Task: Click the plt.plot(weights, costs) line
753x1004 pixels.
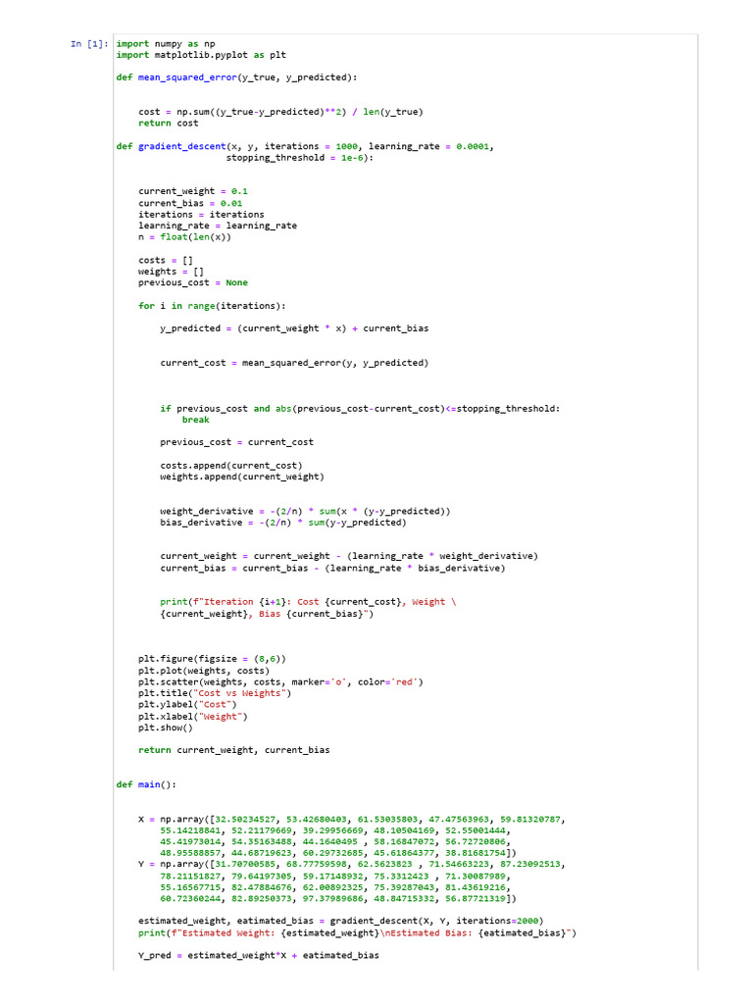Action: coord(204,671)
